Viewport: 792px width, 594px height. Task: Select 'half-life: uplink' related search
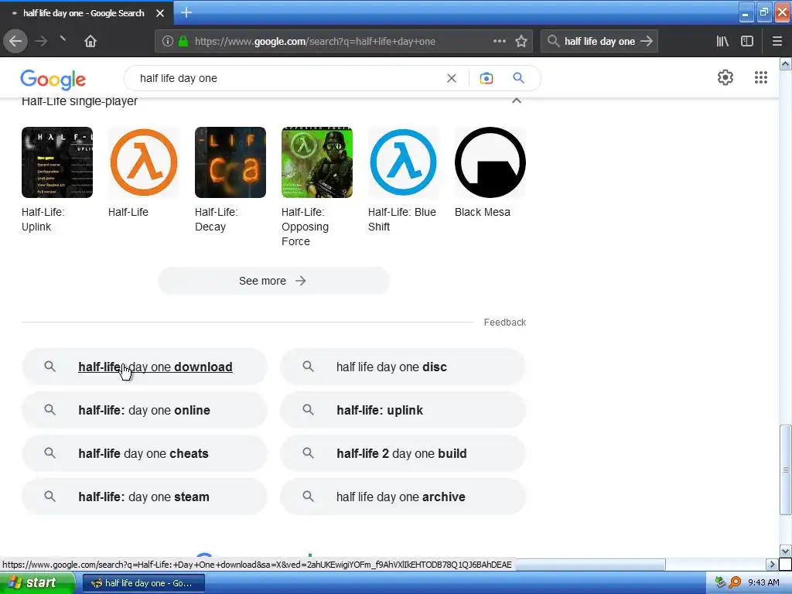[x=403, y=410]
